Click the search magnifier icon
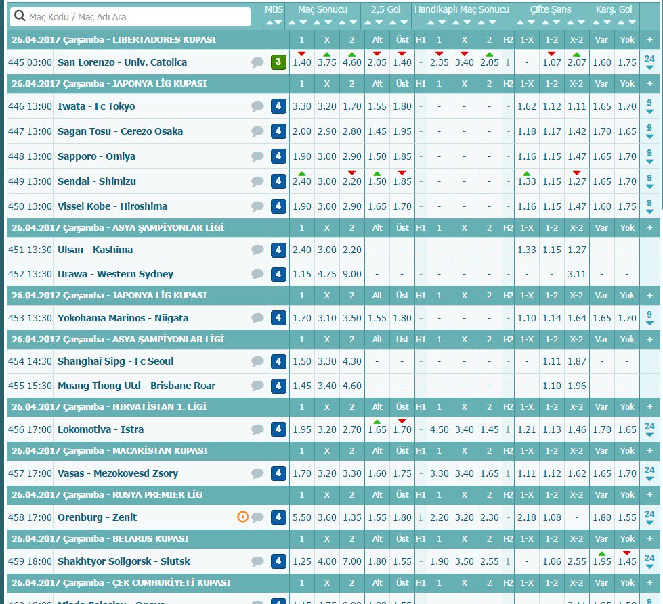This screenshot has width=663, height=604. [20, 16]
